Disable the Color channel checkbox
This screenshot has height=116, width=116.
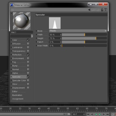tap(28, 40)
